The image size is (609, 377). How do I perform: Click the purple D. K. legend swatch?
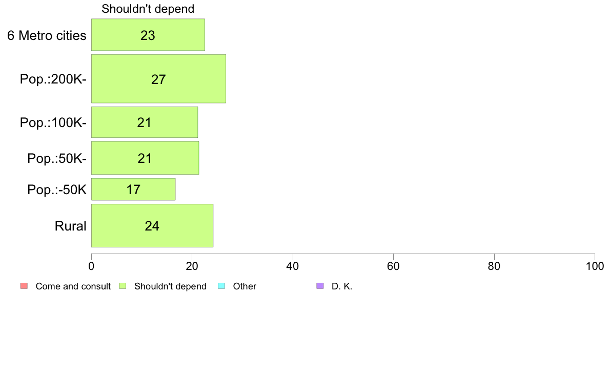[320, 286]
